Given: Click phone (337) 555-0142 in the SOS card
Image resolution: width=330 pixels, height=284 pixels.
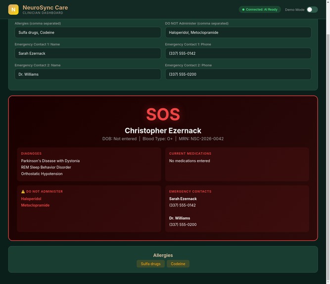Looking at the screenshot, I should [x=183, y=205].
